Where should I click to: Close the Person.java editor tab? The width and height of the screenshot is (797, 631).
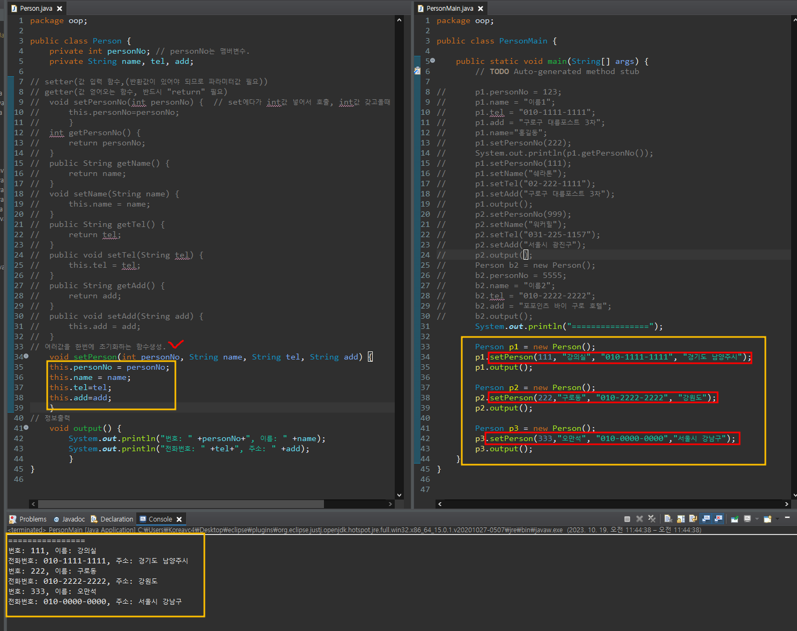coord(60,9)
